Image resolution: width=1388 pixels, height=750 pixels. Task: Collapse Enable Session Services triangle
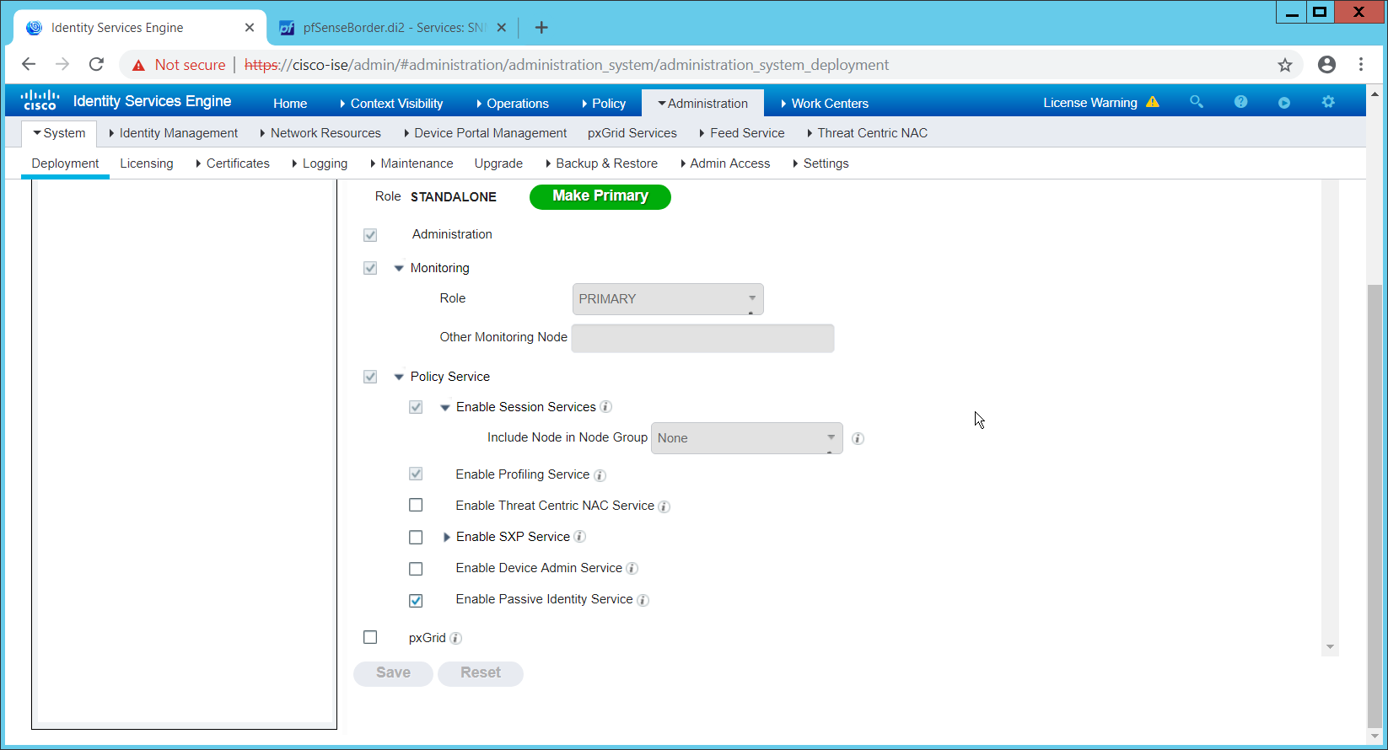point(445,407)
